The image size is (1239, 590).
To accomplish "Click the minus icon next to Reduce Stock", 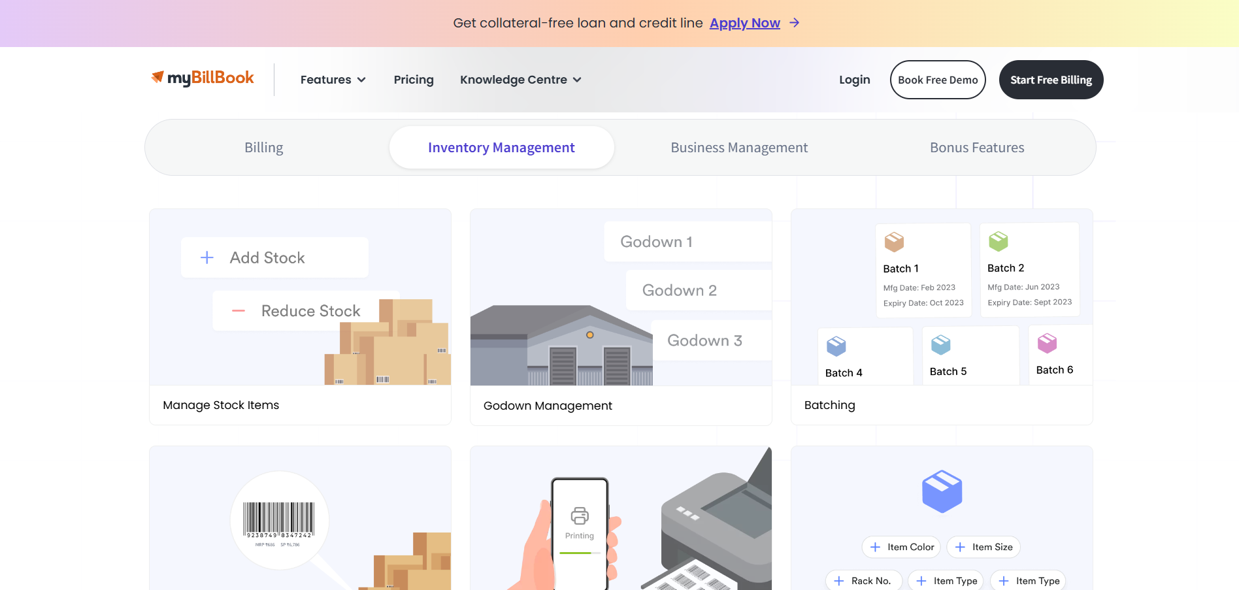I will pos(239,311).
